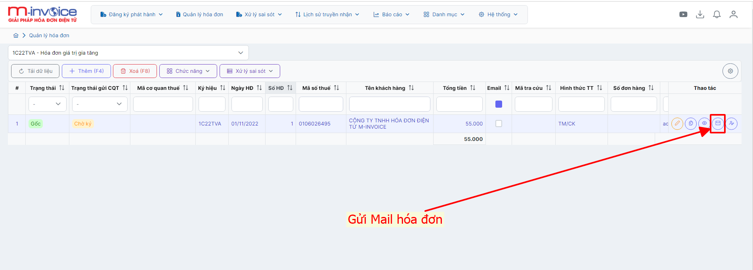Sort by Số HĐ column arrows

click(x=290, y=88)
